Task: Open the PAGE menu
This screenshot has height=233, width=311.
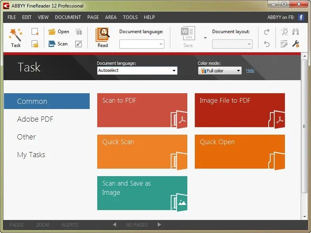Action: [93, 17]
